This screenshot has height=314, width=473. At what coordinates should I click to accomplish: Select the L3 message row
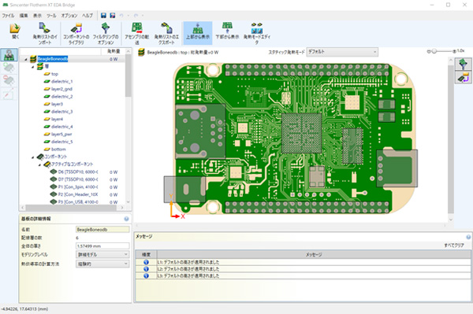pos(303,275)
